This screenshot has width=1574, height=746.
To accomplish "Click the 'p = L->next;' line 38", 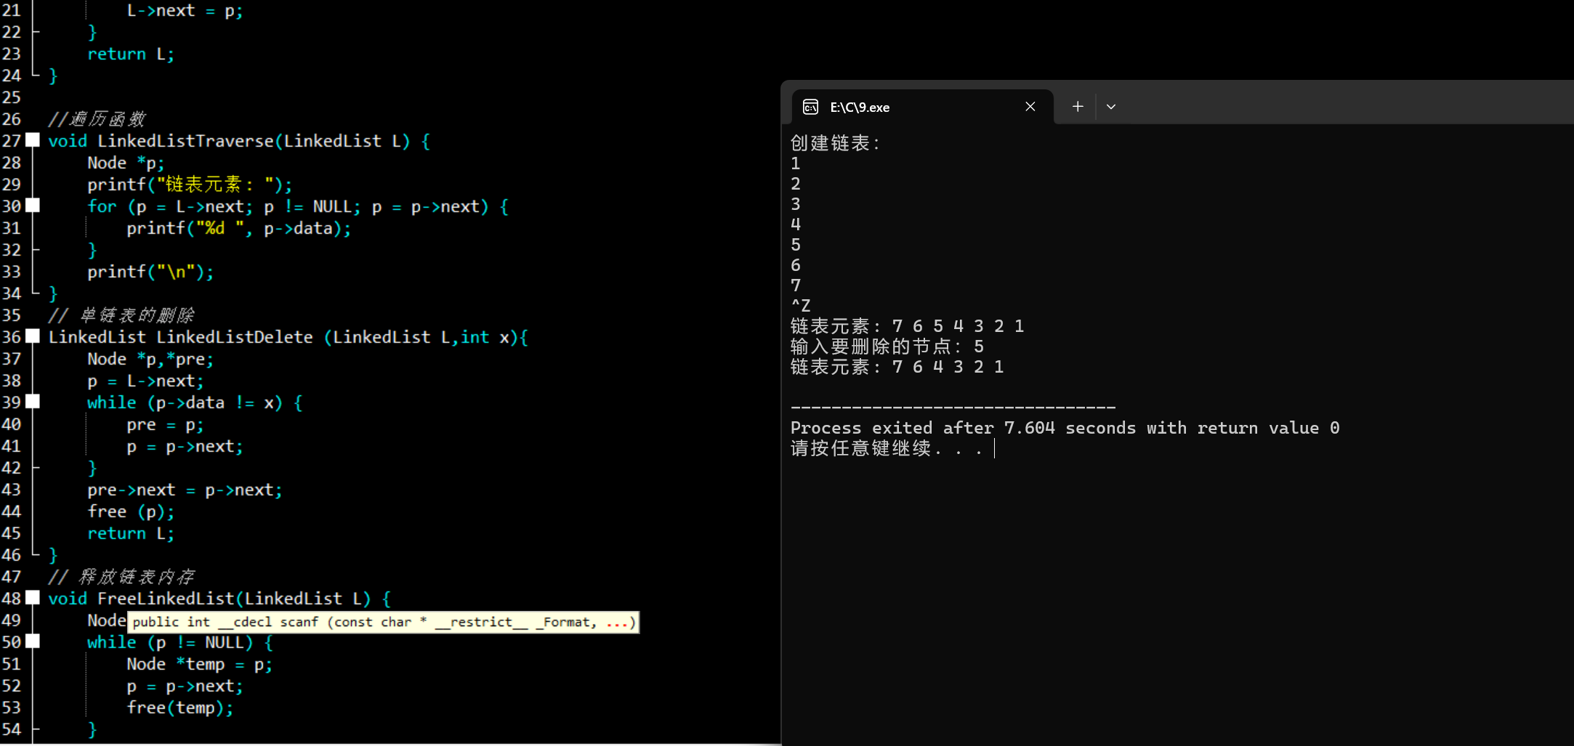I will (145, 381).
